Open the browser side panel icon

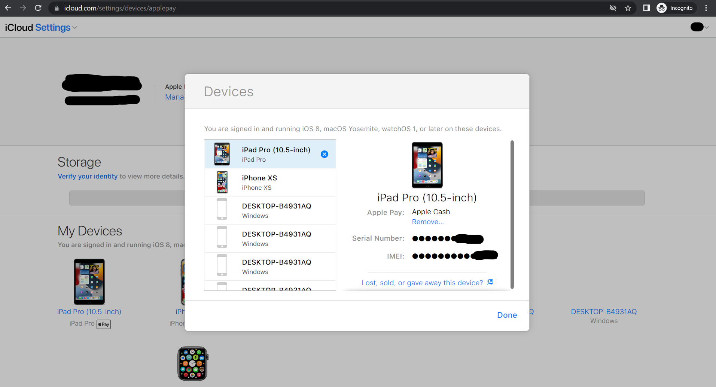(646, 8)
